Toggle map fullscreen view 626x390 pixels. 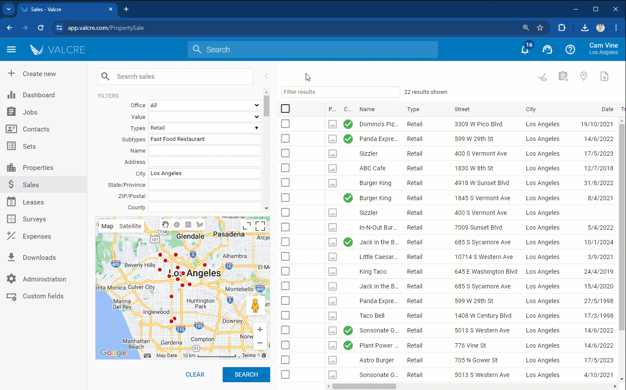[260, 226]
